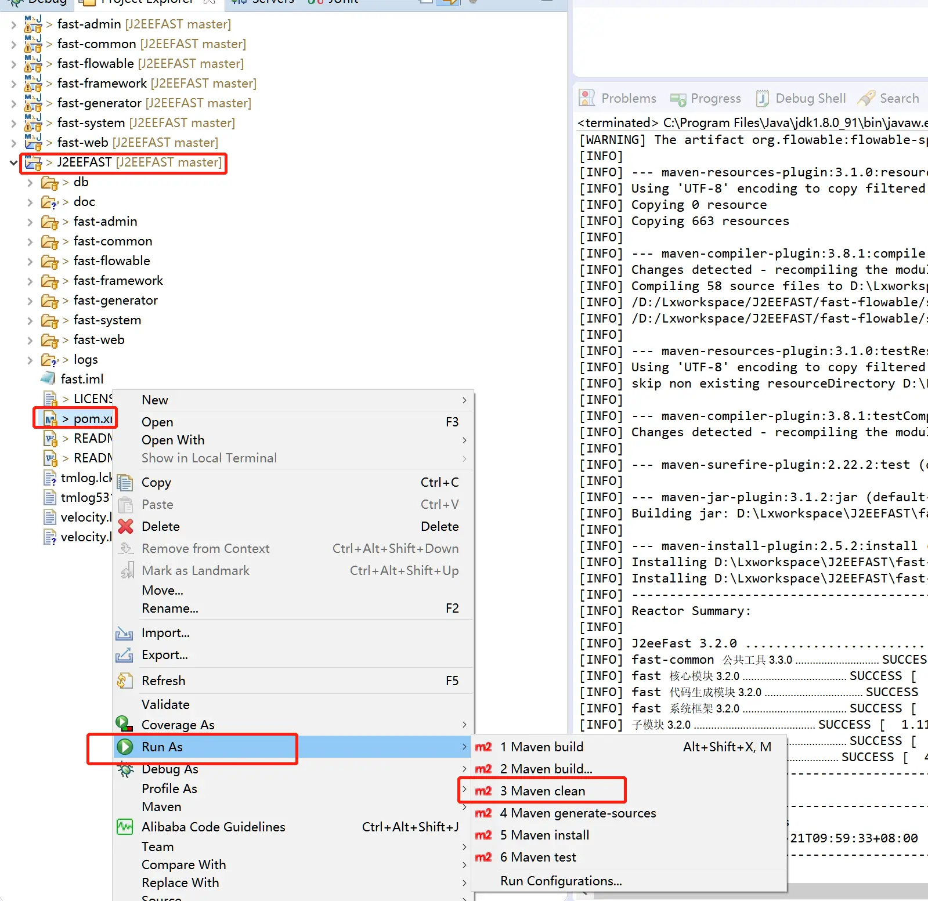928x901 pixels.
Task: Click the Export icon in context menu
Action: pos(124,655)
